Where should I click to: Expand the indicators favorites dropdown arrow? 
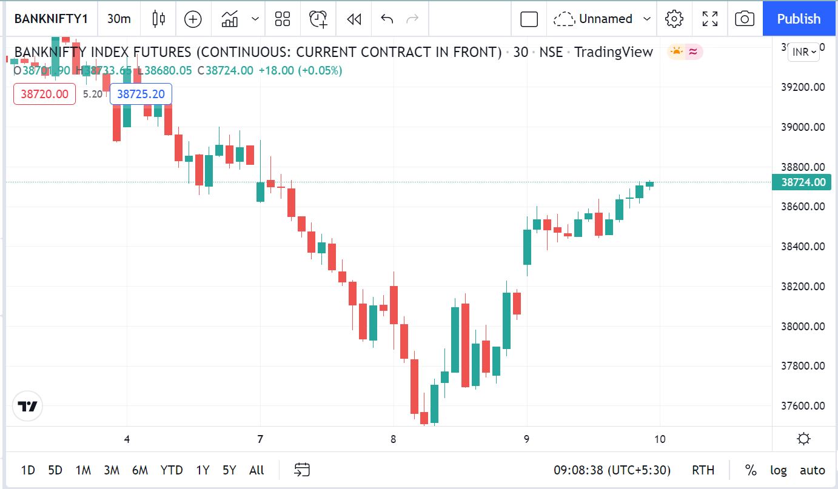(255, 19)
